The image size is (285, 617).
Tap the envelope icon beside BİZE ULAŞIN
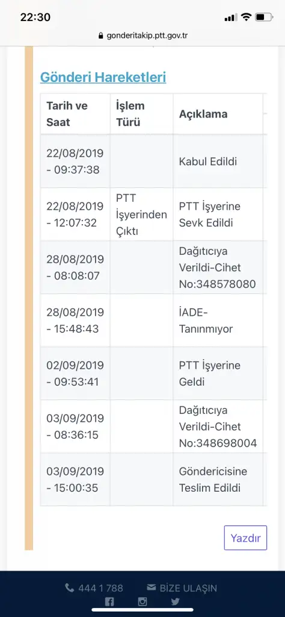pos(151,587)
